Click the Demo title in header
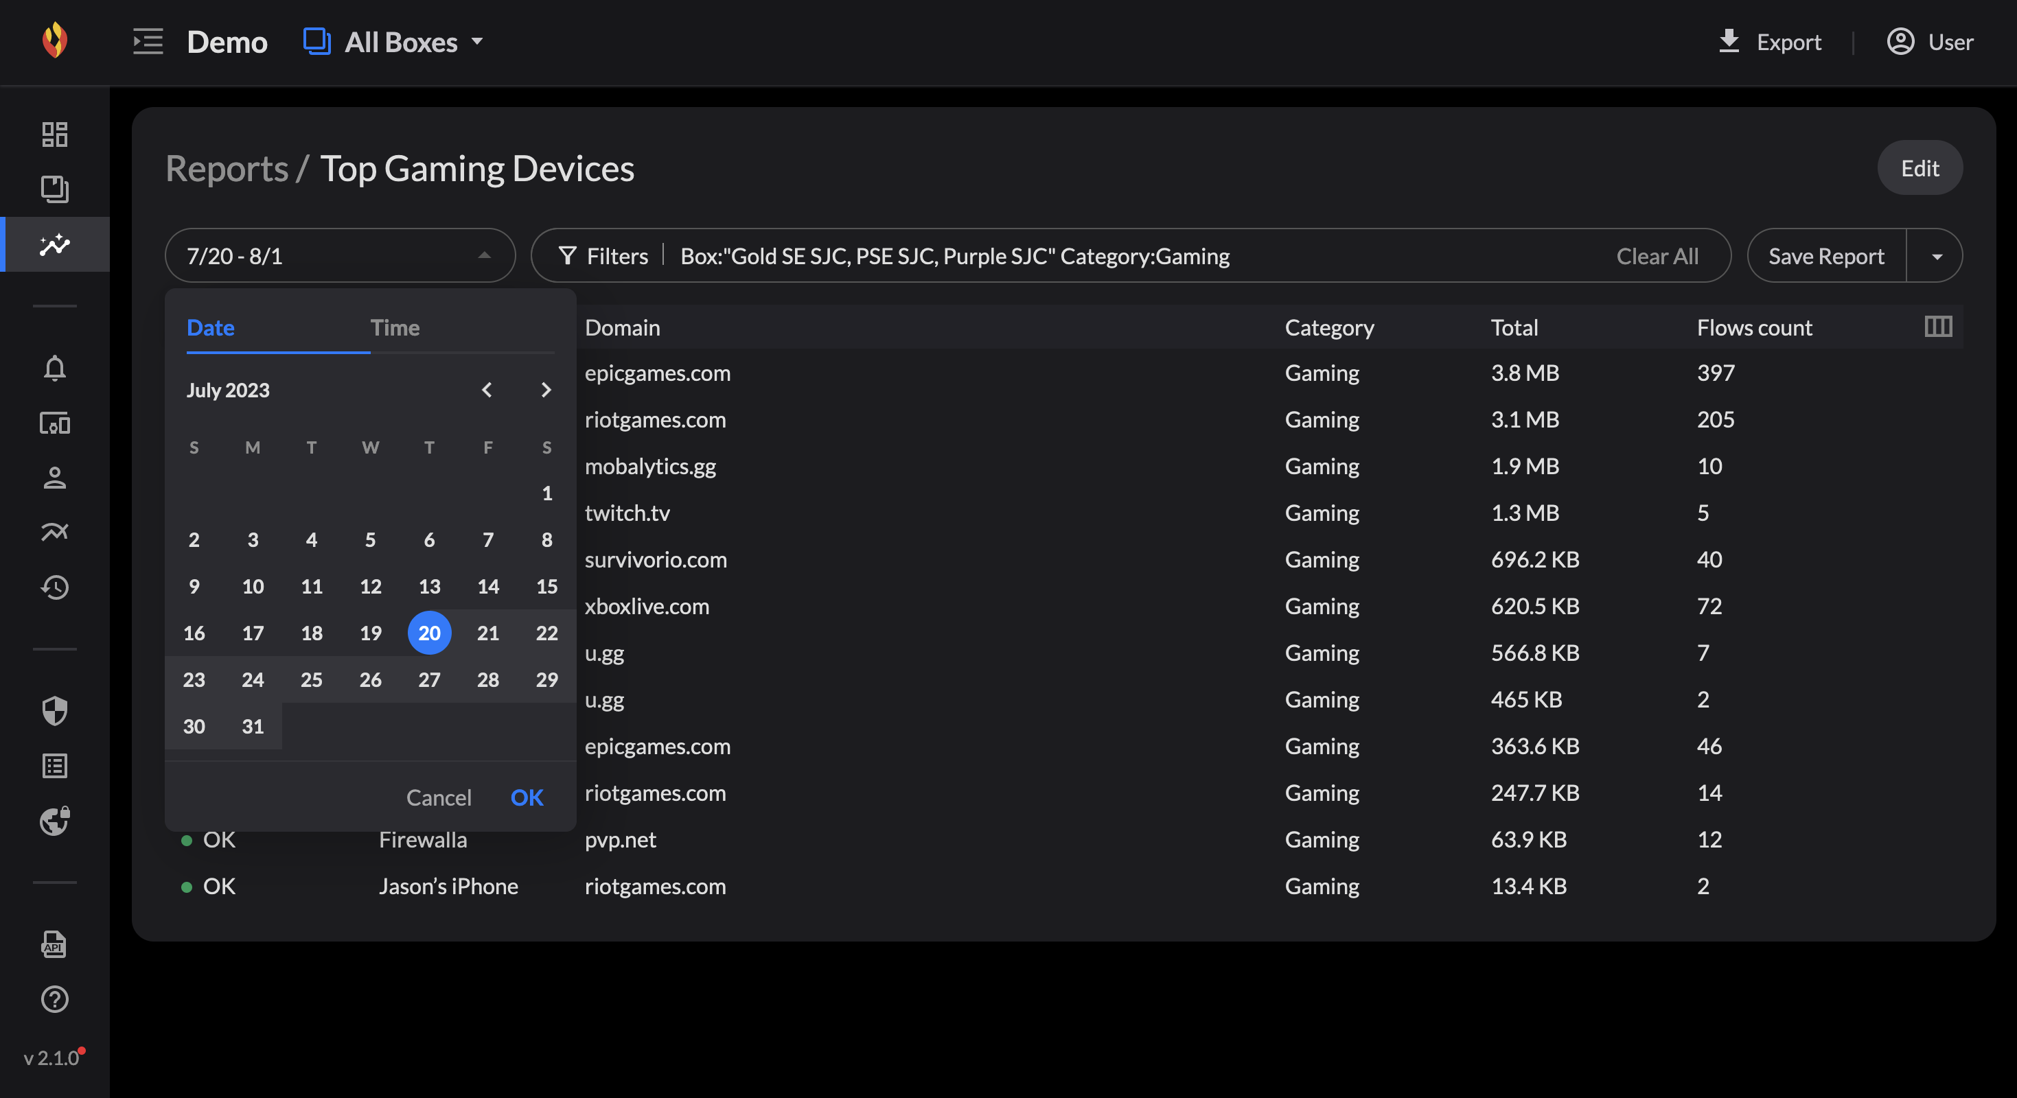The width and height of the screenshot is (2017, 1098). click(x=227, y=41)
